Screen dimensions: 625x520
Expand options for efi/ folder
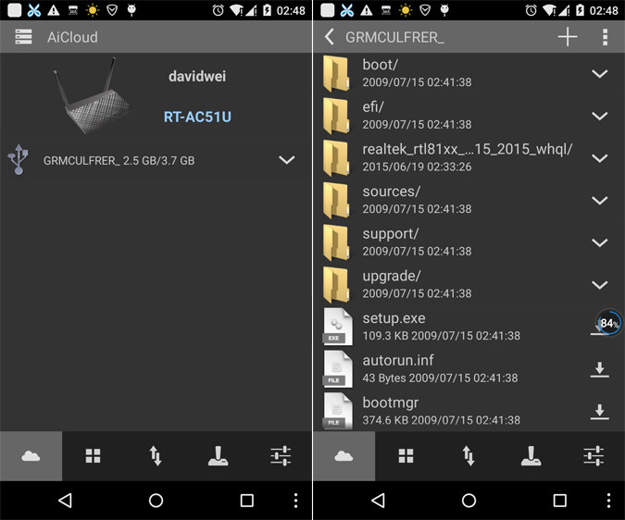[x=599, y=116]
